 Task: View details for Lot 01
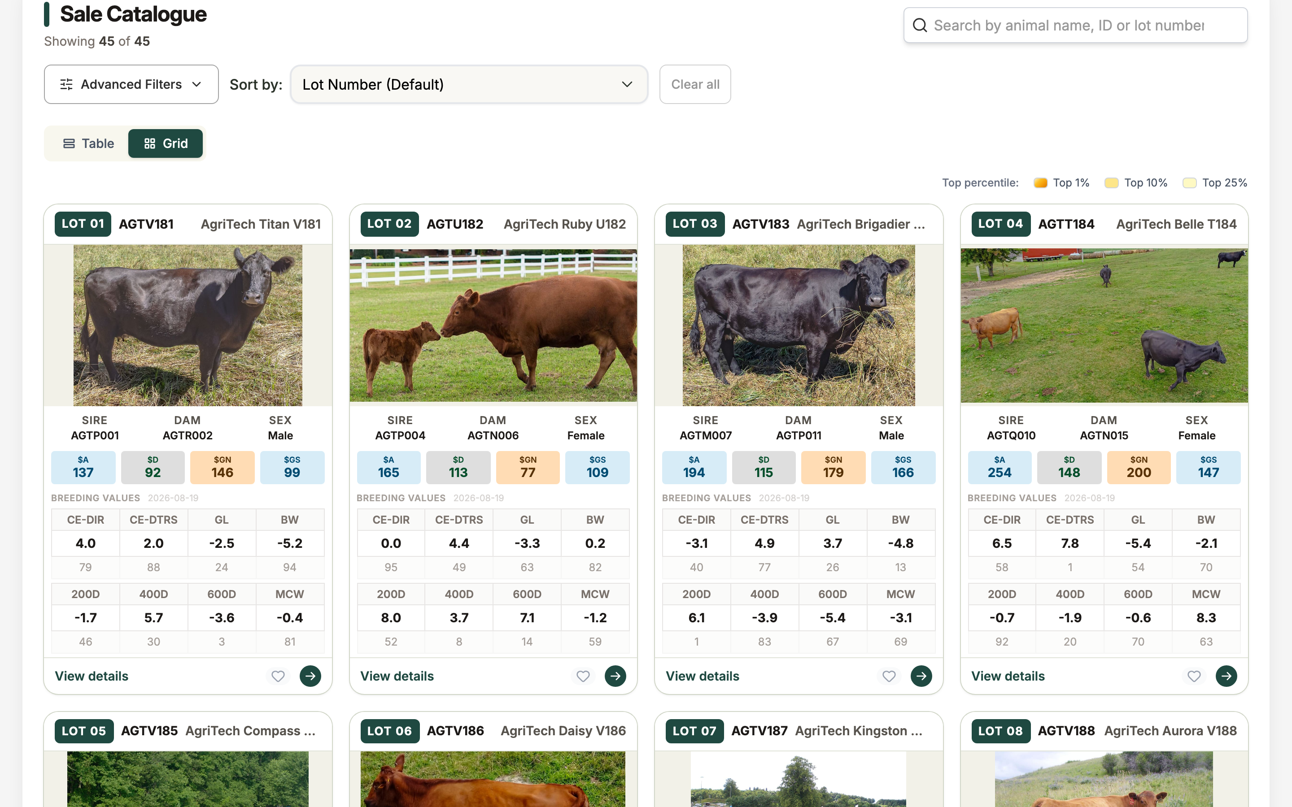tap(92, 676)
